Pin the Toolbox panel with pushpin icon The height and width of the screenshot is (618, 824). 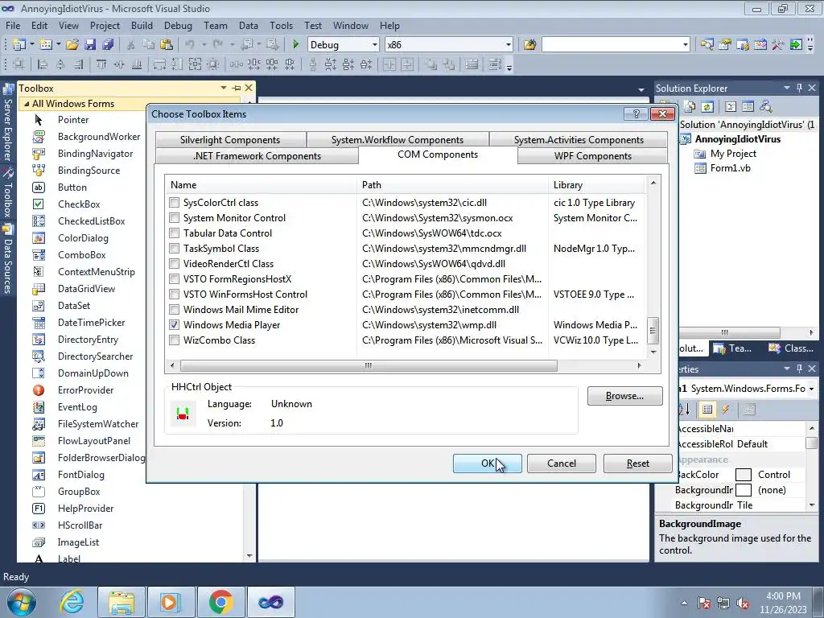237,88
